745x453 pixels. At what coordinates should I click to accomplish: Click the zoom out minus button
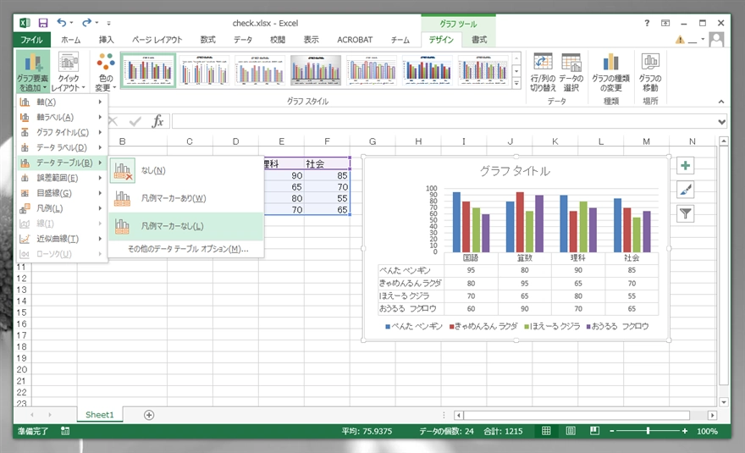pyautogui.click(x=612, y=431)
